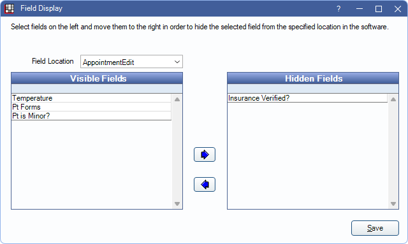Click the Save button

(x=375, y=228)
